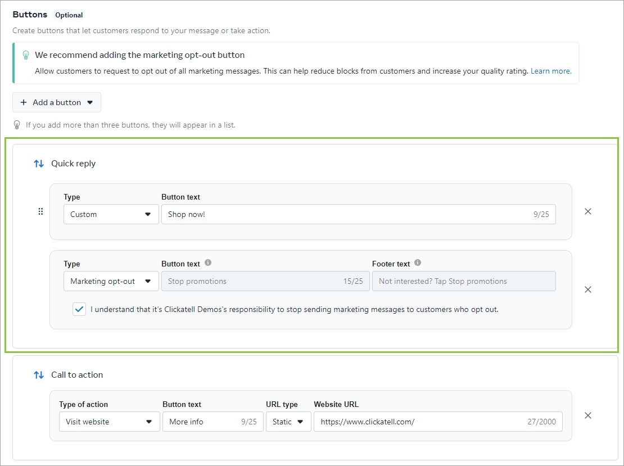
Task: Open the Learn more link
Action: [551, 71]
